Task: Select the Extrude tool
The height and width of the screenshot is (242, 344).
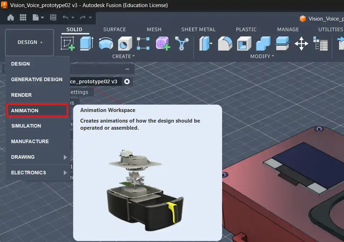Action: 87,43
